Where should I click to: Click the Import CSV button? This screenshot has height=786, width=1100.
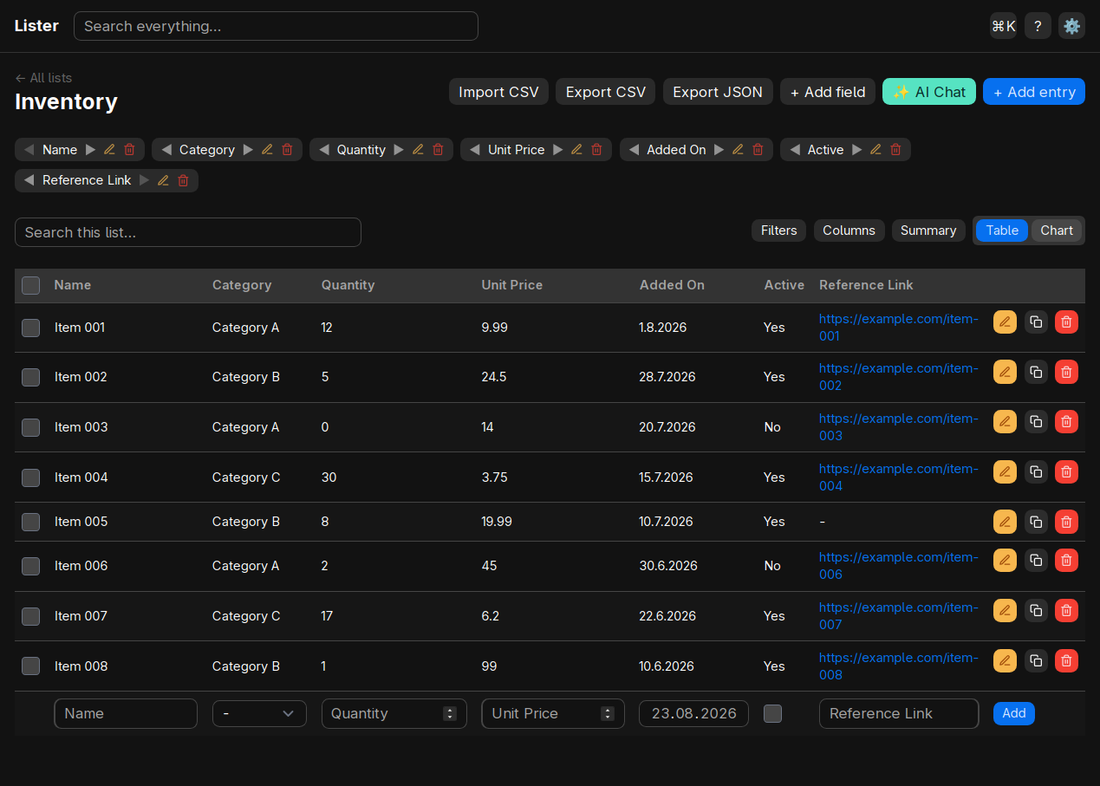click(498, 92)
